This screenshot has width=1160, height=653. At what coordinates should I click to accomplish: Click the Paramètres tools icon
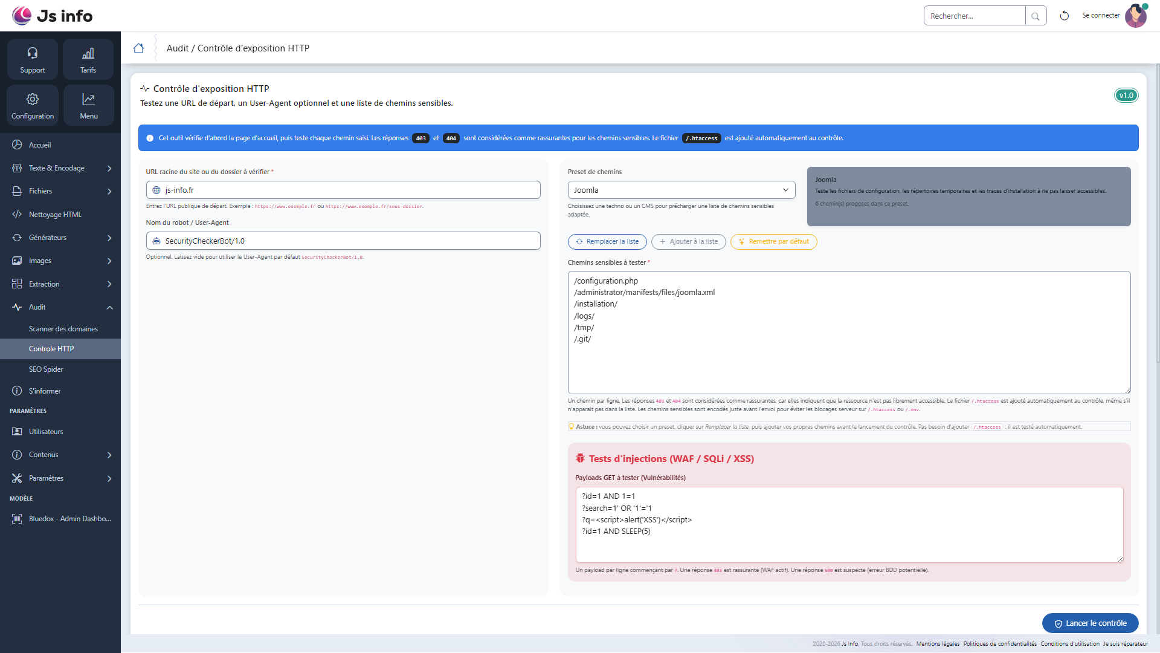tap(17, 478)
